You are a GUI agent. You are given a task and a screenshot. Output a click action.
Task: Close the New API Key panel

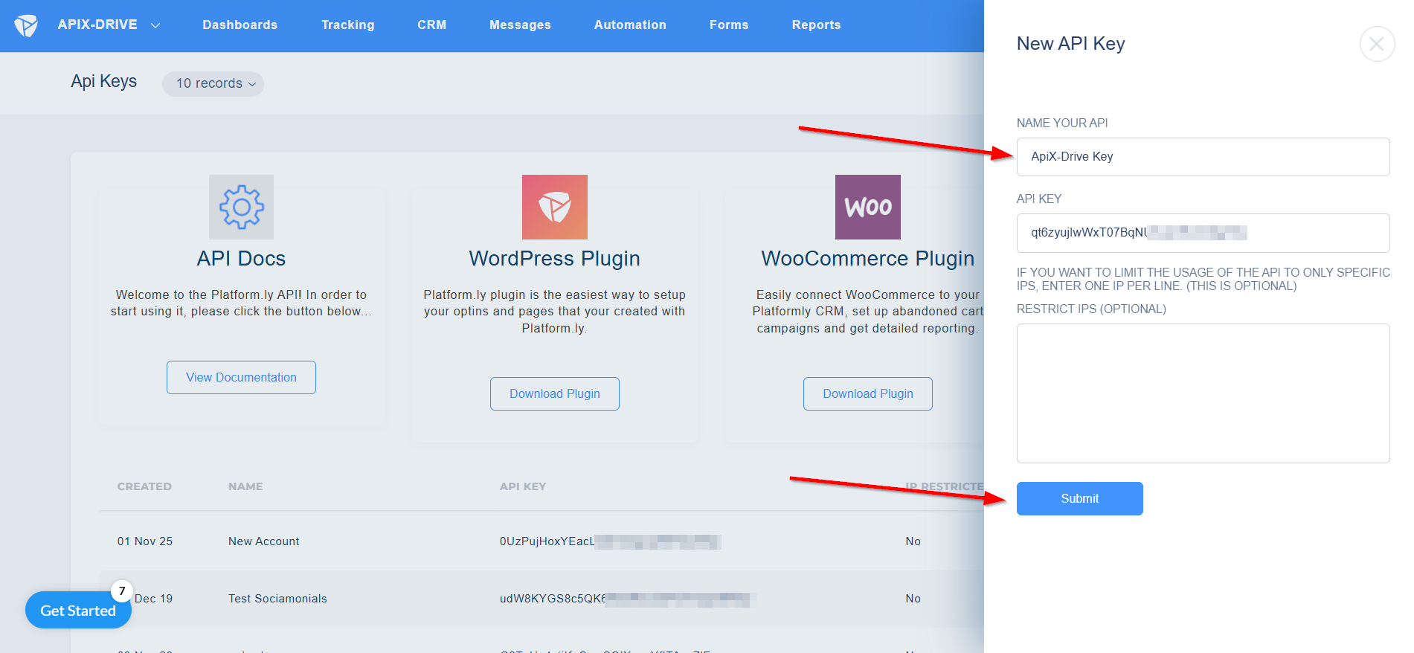[1377, 44]
